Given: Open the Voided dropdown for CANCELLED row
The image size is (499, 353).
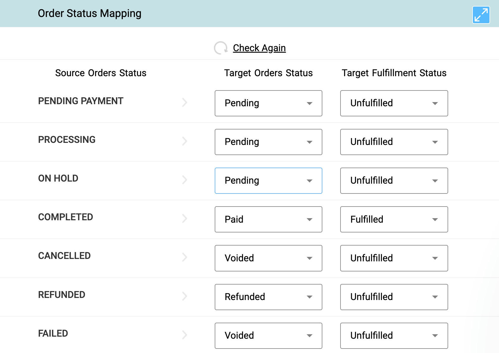Looking at the screenshot, I should click(268, 258).
